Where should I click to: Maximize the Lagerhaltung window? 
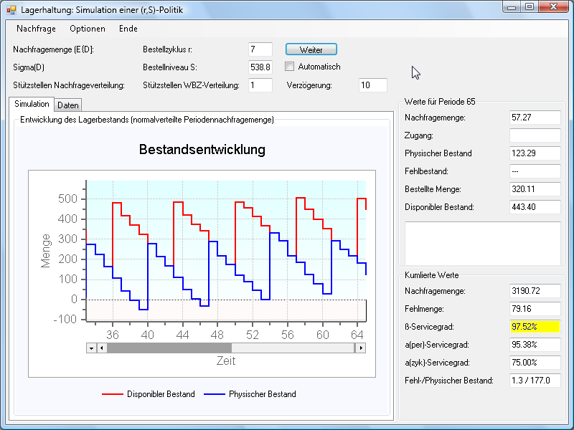[x=529, y=7]
